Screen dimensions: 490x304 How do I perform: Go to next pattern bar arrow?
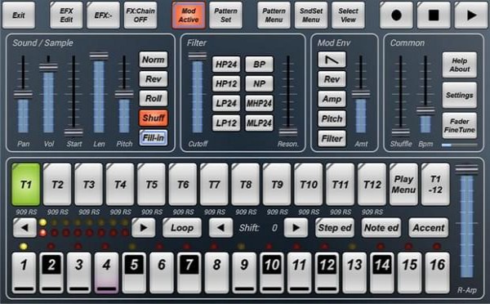click(144, 227)
